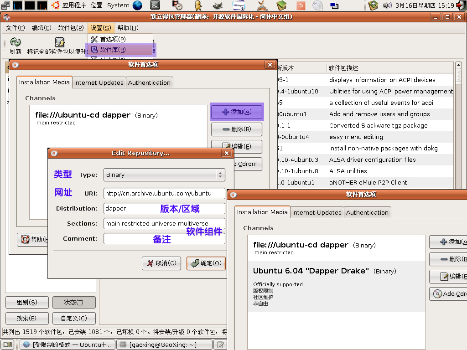Select Ubuntu 6.04 "Dapper Drake" channel entry

click(336, 287)
